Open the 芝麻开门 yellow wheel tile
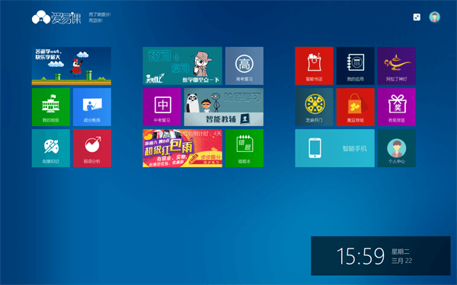Screen dimensions: 457x285 point(314,107)
